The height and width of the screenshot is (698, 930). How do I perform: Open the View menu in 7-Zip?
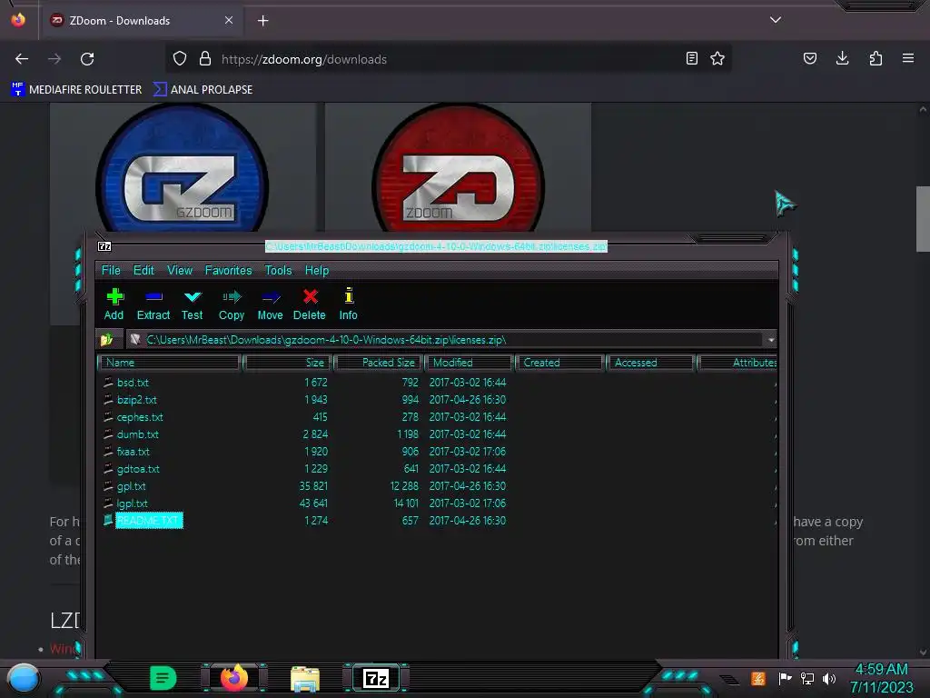tap(180, 270)
